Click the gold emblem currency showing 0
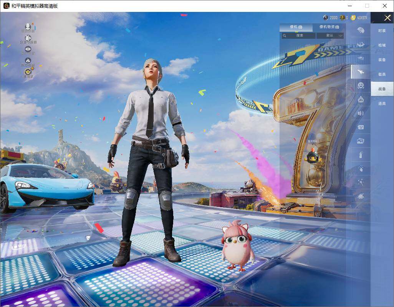This screenshot has width=394, height=307. [342, 18]
